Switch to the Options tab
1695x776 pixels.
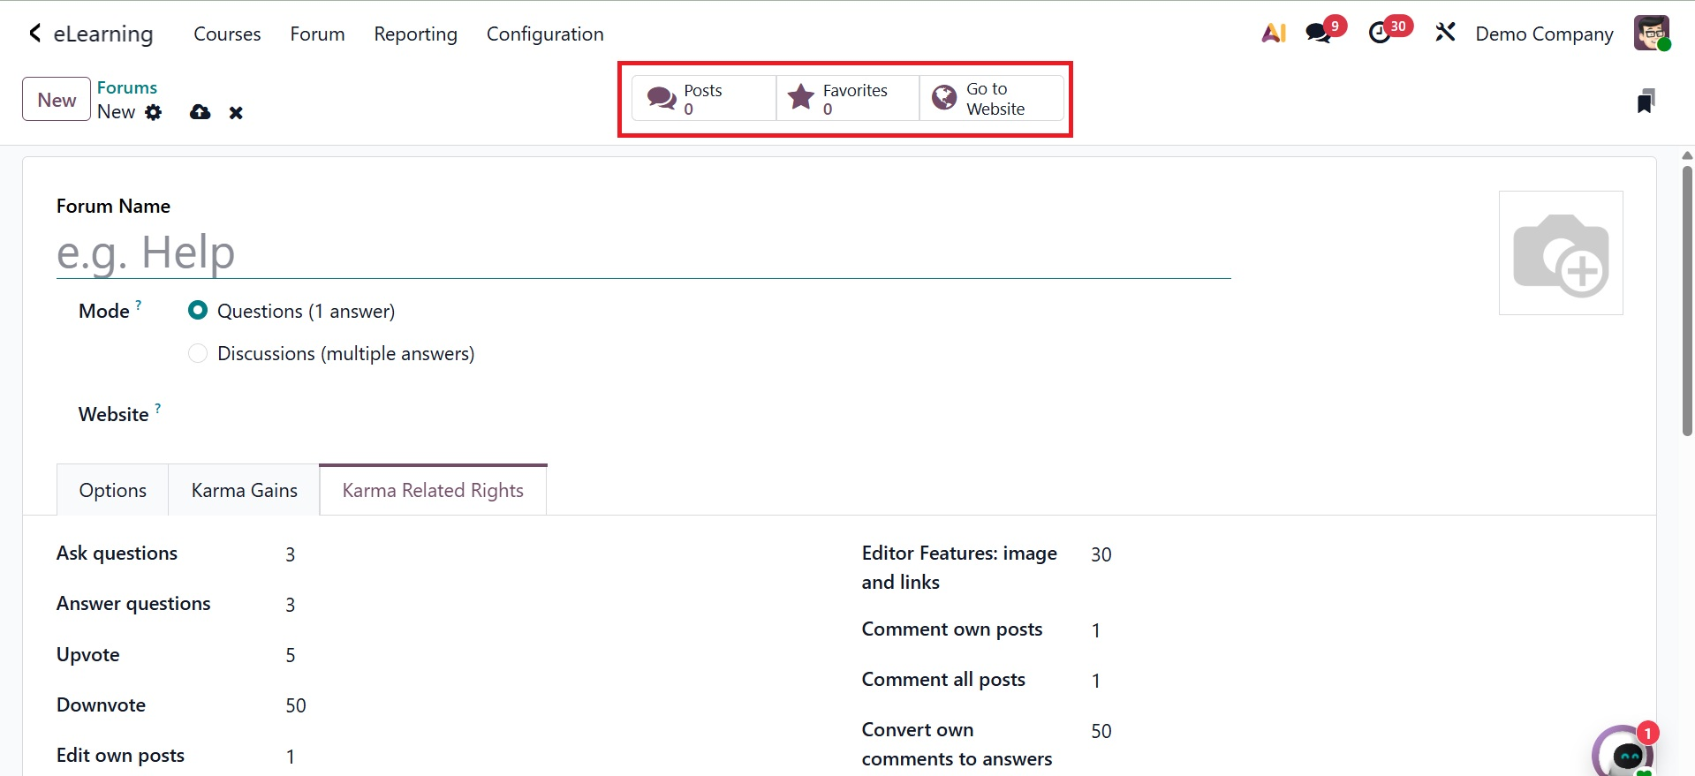coord(113,490)
